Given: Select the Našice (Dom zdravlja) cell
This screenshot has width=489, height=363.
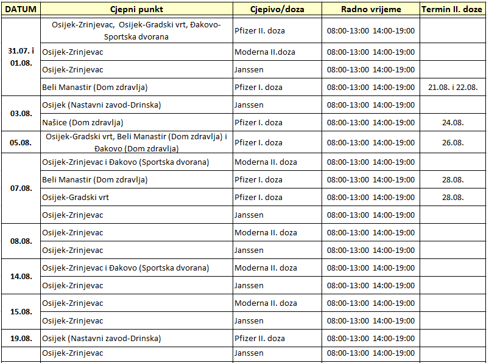Looking at the screenshot, I should (x=83, y=123).
